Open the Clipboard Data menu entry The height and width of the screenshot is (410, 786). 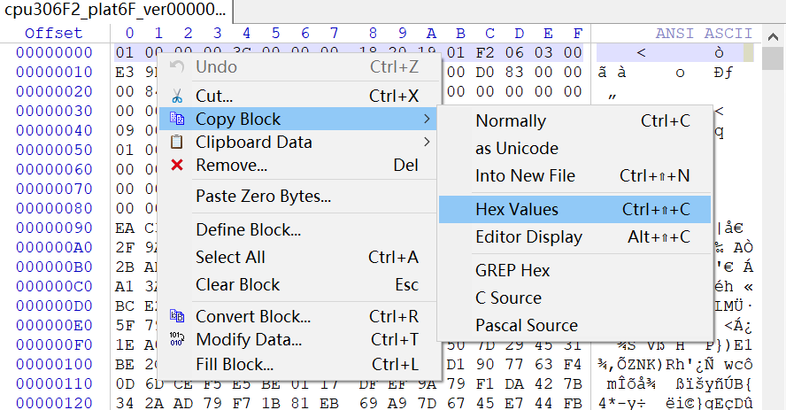click(x=299, y=142)
